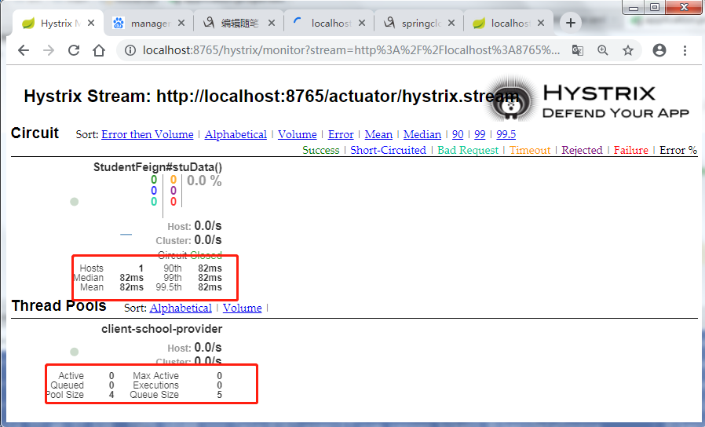This screenshot has width=705, height=427.
Task: Sort circuits by 99.5 percentile
Action: click(506, 134)
